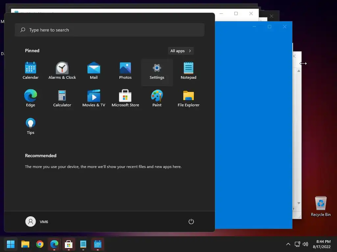Screen dimensions: 337x252
Task: Open the clock showing 8:44 PM
Action: point(322,244)
